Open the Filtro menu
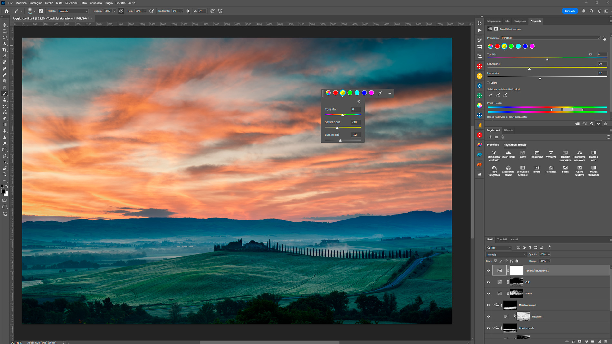The height and width of the screenshot is (344, 612). coord(83,3)
